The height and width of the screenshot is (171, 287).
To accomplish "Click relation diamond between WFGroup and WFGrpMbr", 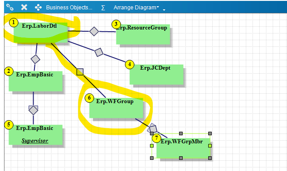I will point(153,129).
